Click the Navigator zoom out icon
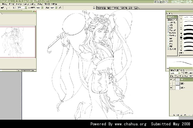This screenshot has height=128, width=193. pos(19,70)
